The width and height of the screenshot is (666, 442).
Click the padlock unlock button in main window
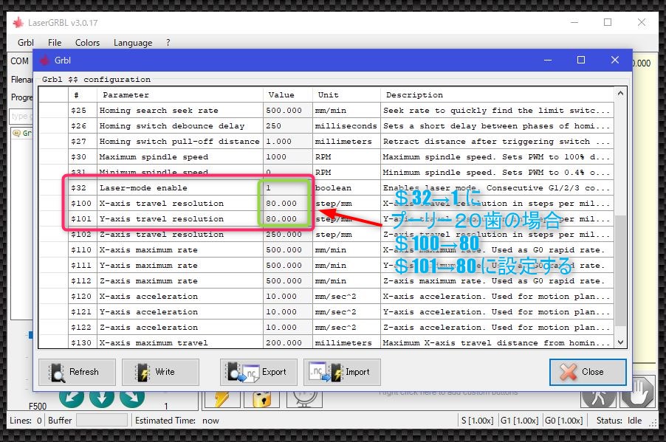(x=262, y=399)
